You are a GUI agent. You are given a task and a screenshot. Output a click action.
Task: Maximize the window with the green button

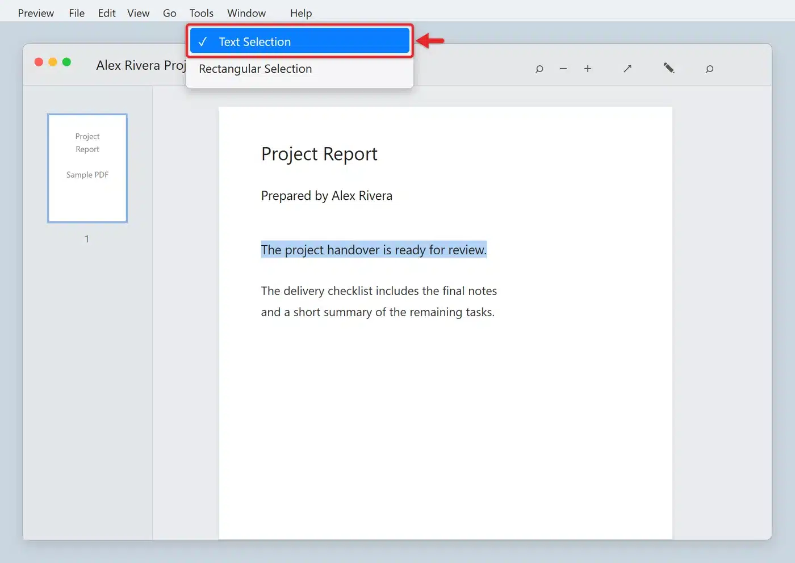(66, 62)
